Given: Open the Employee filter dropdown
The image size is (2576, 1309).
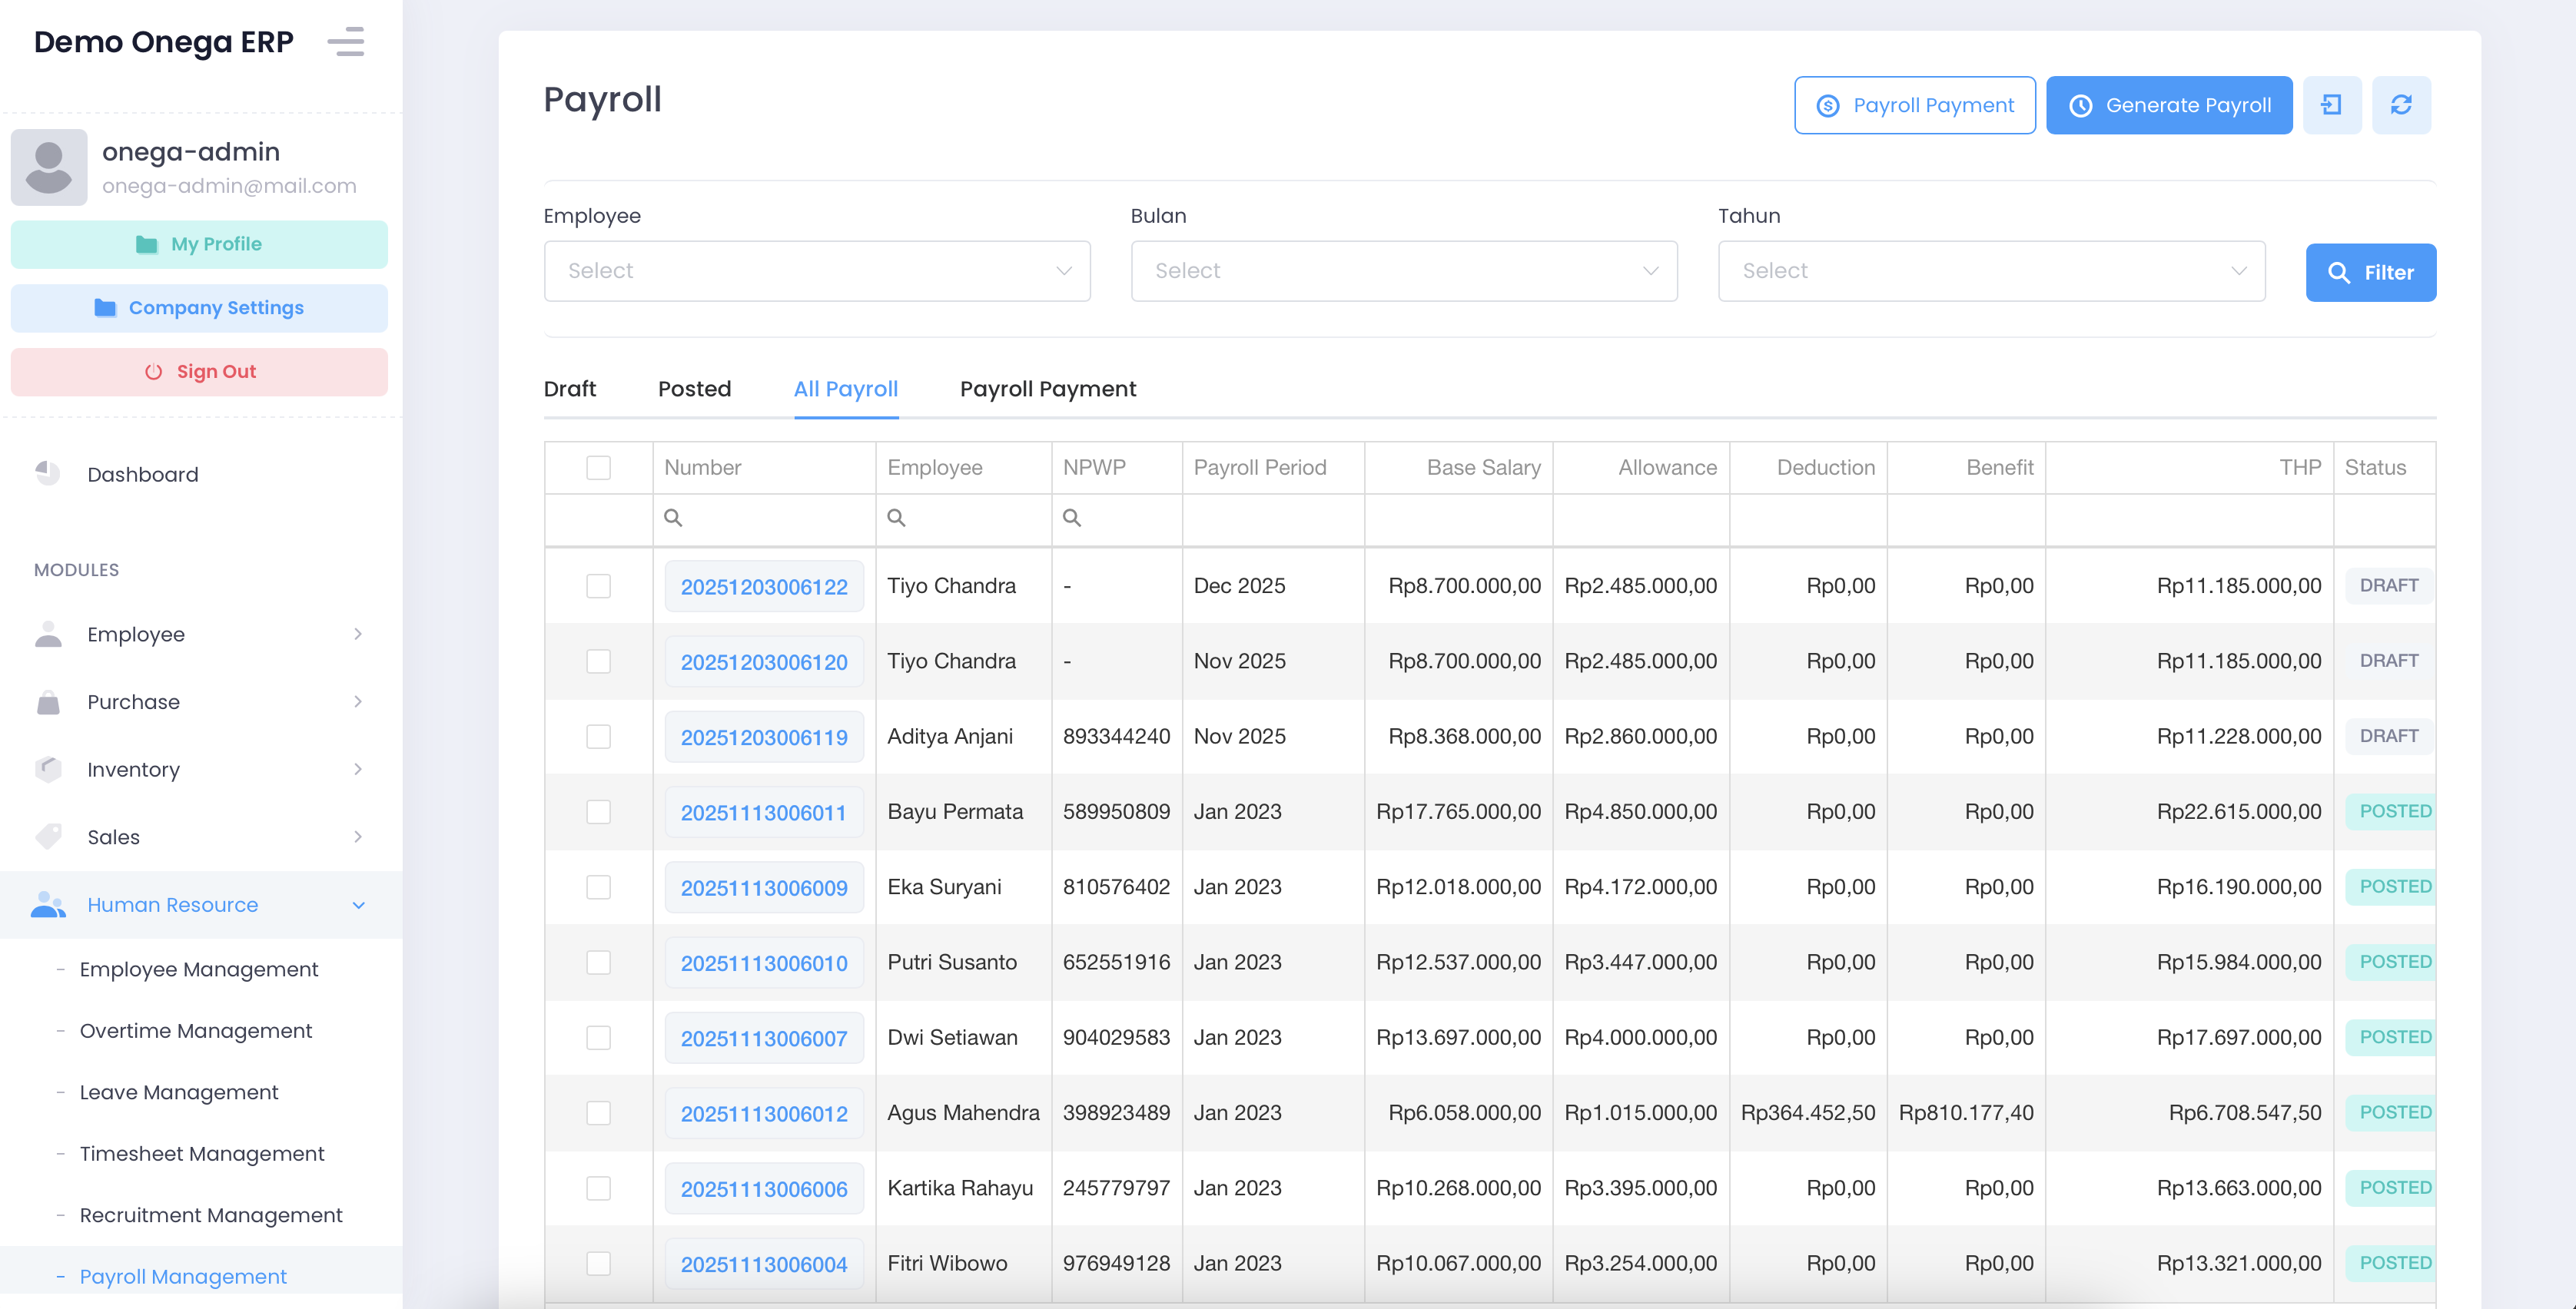Looking at the screenshot, I should pos(817,270).
